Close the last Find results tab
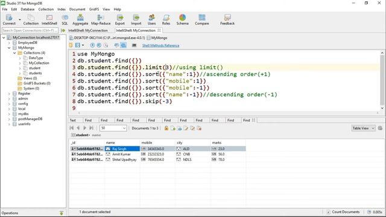This screenshot has height=217, width=386. [x=253, y=120]
